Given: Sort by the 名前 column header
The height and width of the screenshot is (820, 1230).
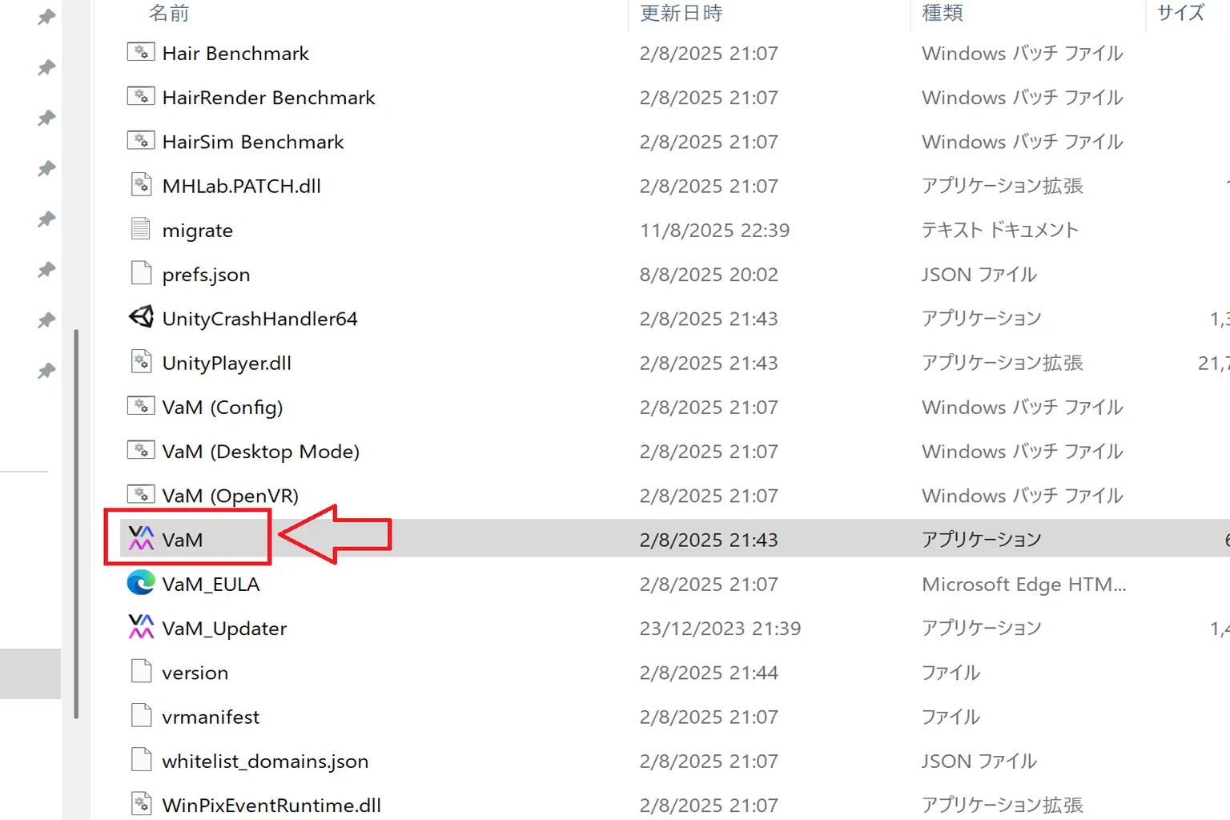Looking at the screenshot, I should coord(169,13).
